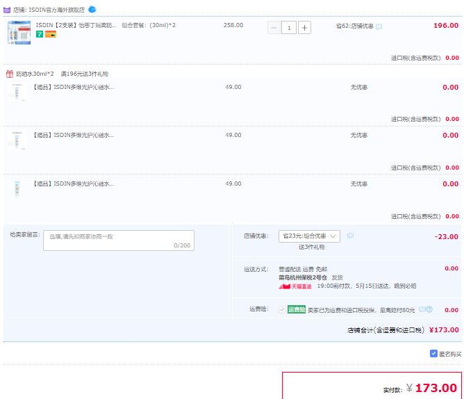The image size is (464, 399).
Task: Click the 天猫直送 delivery logo
Action: click(x=295, y=286)
